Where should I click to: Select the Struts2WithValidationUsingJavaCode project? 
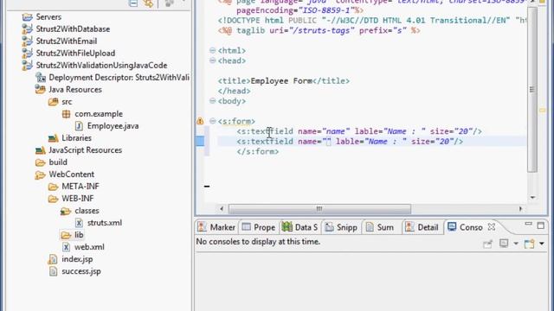(102, 66)
